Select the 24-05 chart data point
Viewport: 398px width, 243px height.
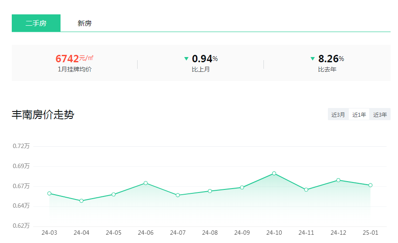click(114, 194)
